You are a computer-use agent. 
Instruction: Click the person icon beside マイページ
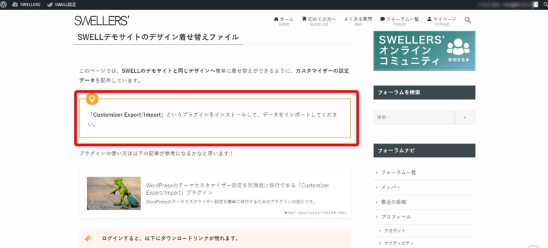pos(429,19)
